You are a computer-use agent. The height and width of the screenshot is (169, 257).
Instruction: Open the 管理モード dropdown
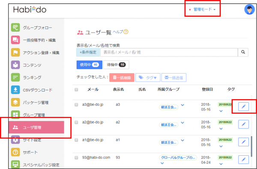[x=204, y=9]
